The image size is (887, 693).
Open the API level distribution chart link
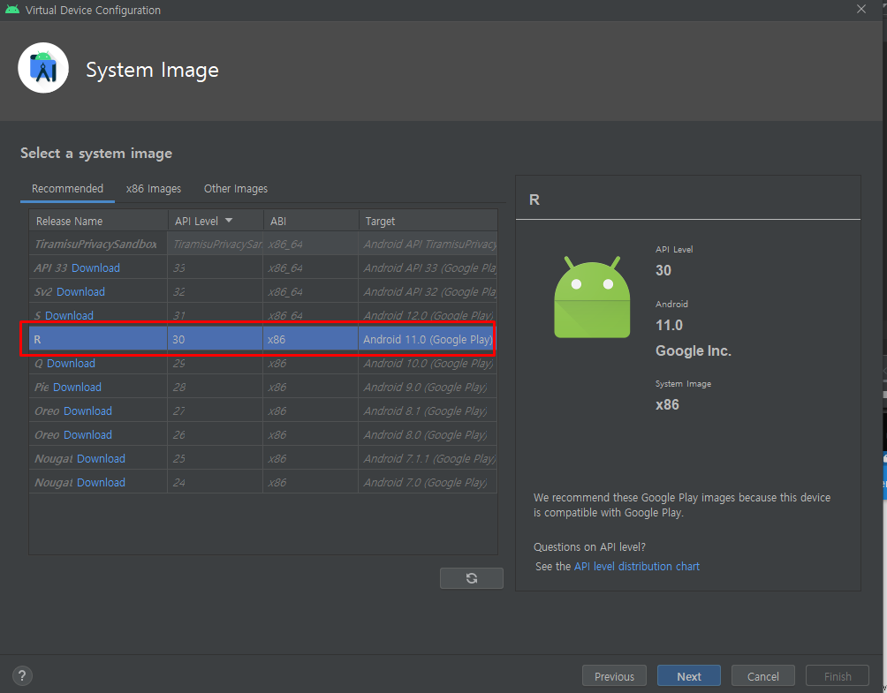[636, 567]
